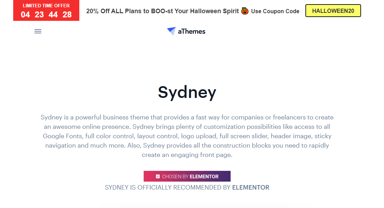
Task: Click the days value 04 in countdown
Action: coord(25,15)
